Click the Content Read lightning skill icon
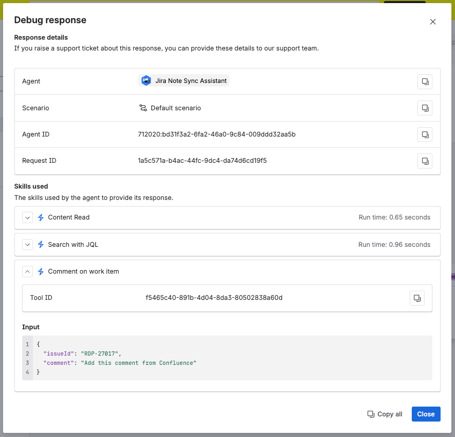The width and height of the screenshot is (455, 437). 41,217
